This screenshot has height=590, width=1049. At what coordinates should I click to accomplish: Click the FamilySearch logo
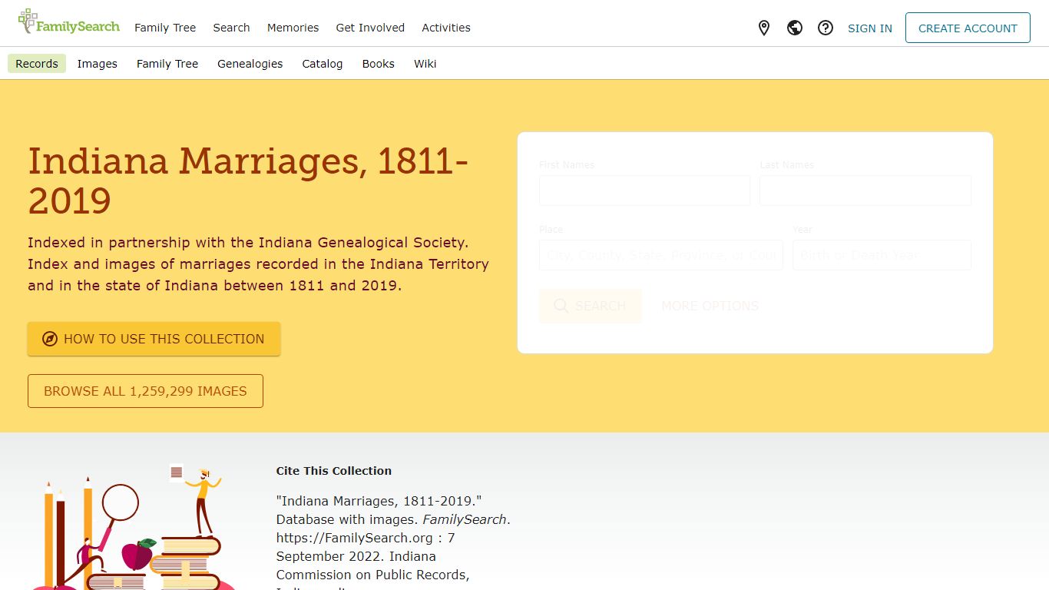click(x=69, y=22)
